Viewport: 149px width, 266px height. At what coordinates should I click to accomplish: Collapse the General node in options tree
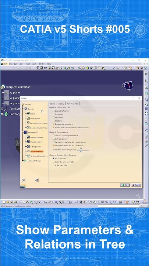click(x=23, y=109)
